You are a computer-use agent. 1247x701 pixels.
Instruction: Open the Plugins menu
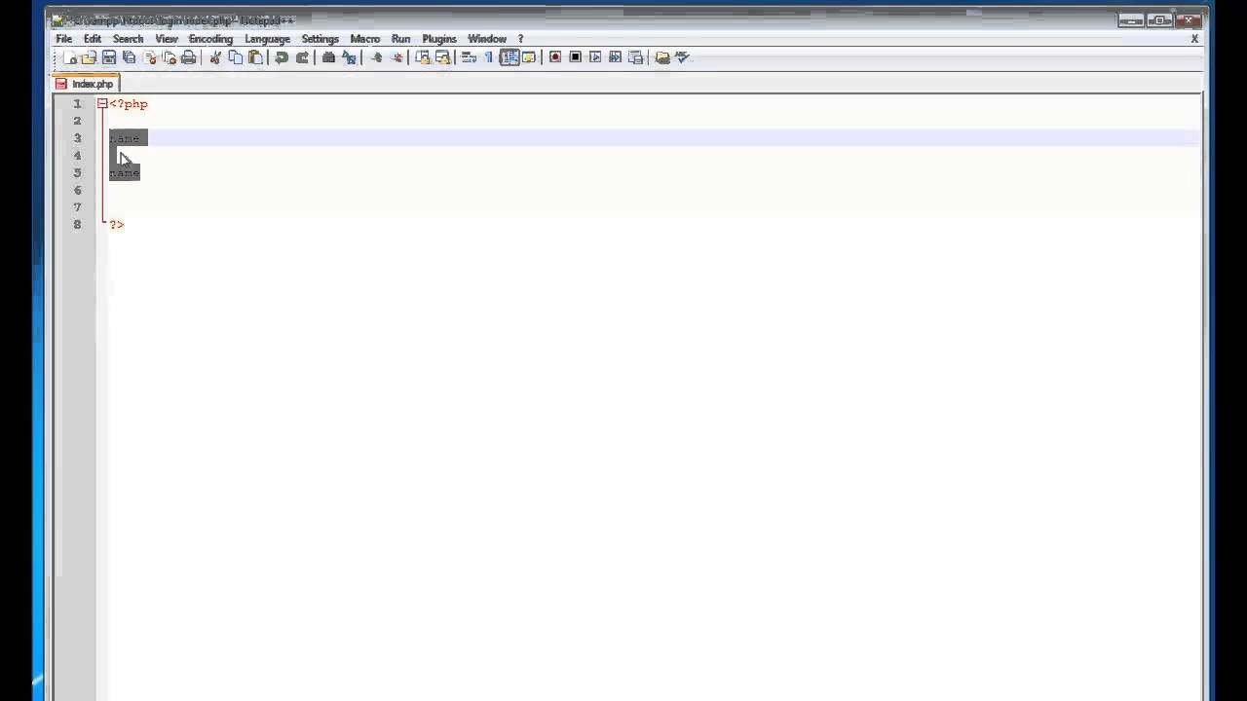tap(439, 39)
